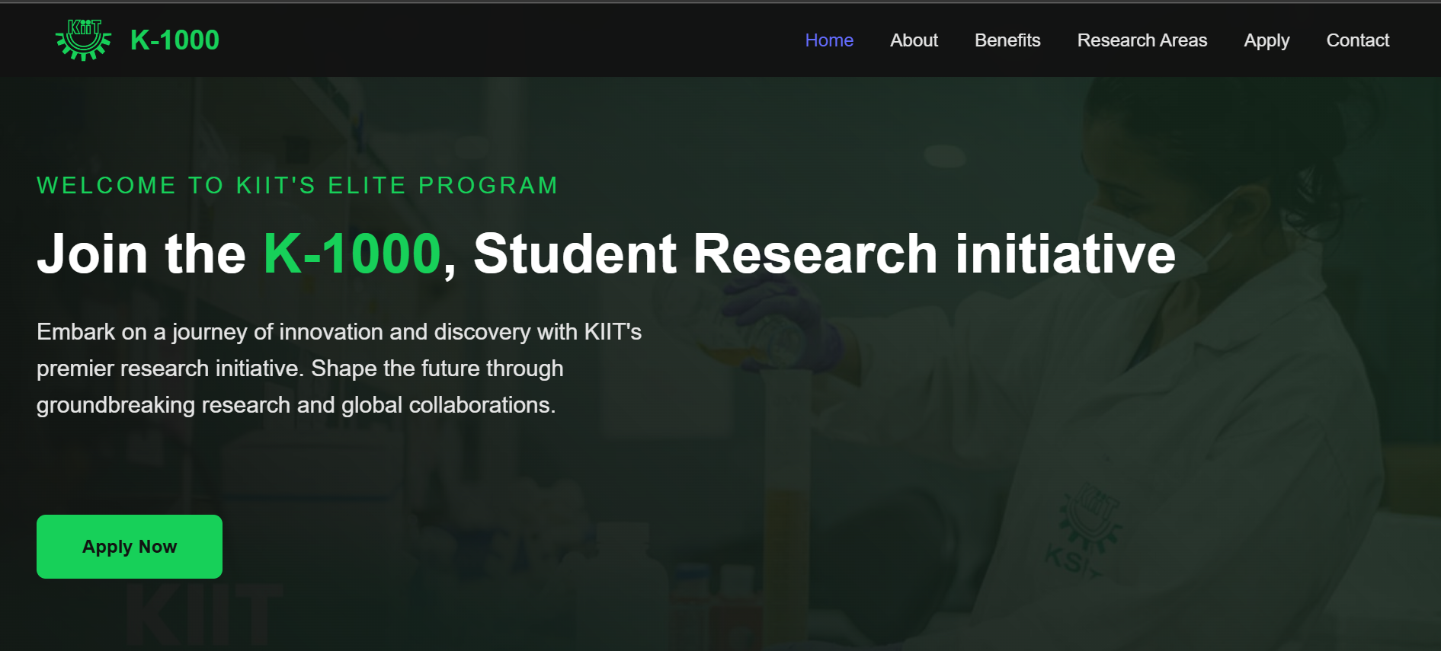Open the Contact page link
Image resolution: width=1441 pixels, height=651 pixels.
pyautogui.click(x=1357, y=40)
